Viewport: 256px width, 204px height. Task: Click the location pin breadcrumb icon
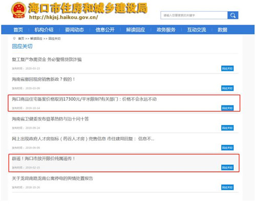(14, 38)
